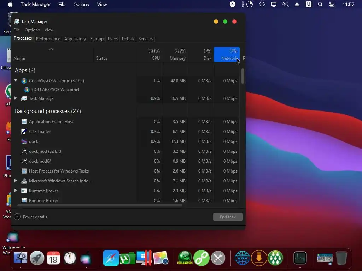The image size is (362, 271).
Task: Open the Startup tab
Action: (x=97, y=39)
